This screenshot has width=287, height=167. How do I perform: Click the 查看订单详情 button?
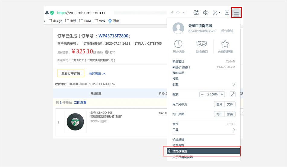(71, 73)
